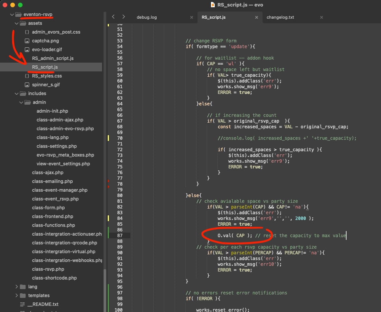Click 'works.reset_error();' on line 100
Image resolution: width=381 pixels, height=312 pixels.
[x=223, y=310]
